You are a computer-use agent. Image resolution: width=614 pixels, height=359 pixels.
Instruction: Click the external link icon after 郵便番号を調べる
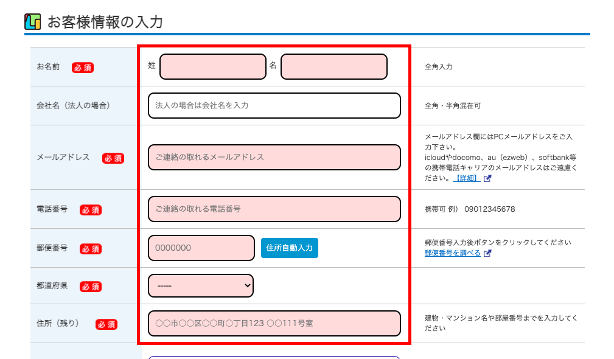click(487, 254)
